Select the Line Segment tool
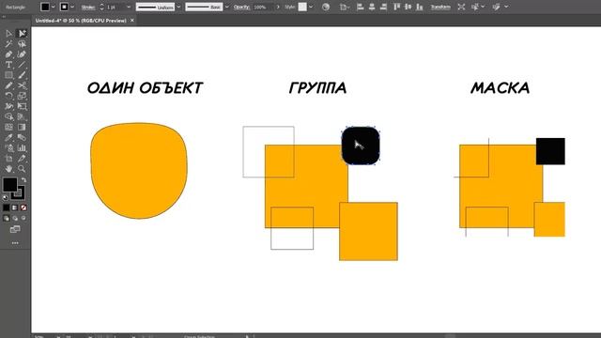Screen dimensions: 601x338 point(22,65)
